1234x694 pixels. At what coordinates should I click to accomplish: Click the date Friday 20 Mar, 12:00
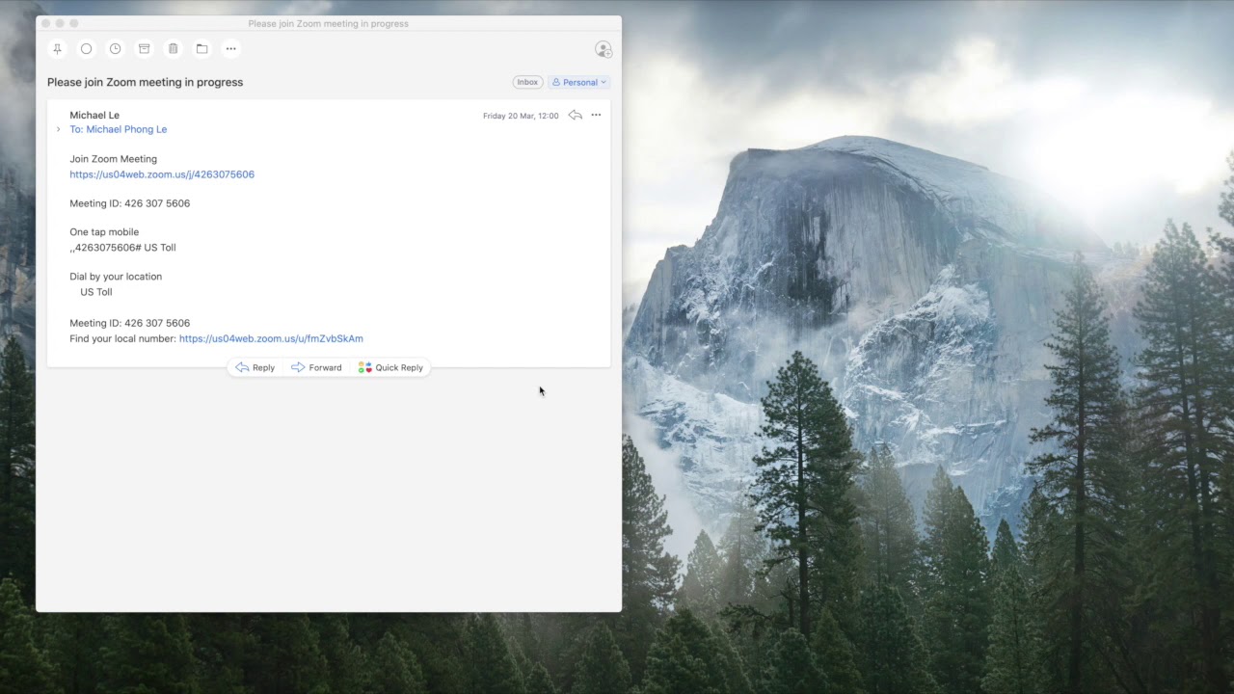(521, 116)
